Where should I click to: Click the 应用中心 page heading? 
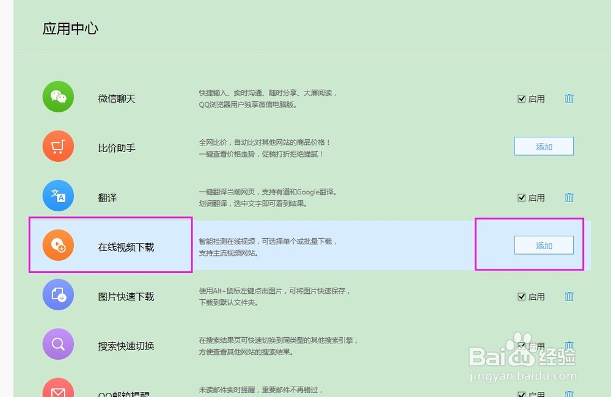click(x=70, y=28)
